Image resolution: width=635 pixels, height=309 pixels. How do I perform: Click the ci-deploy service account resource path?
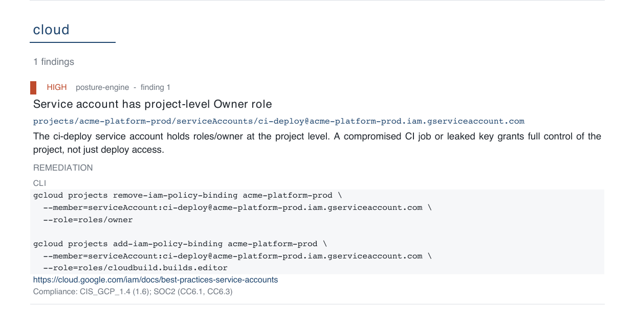coord(279,121)
